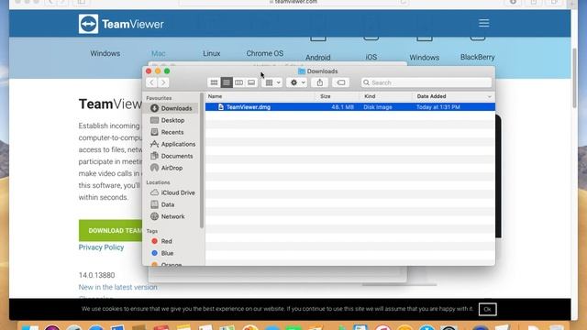Open New in the latest version link
Screen dimensions: 587x330
[118, 287]
